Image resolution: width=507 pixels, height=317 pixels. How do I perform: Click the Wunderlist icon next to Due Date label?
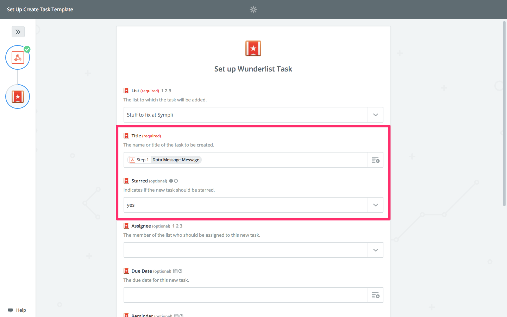[126, 271]
